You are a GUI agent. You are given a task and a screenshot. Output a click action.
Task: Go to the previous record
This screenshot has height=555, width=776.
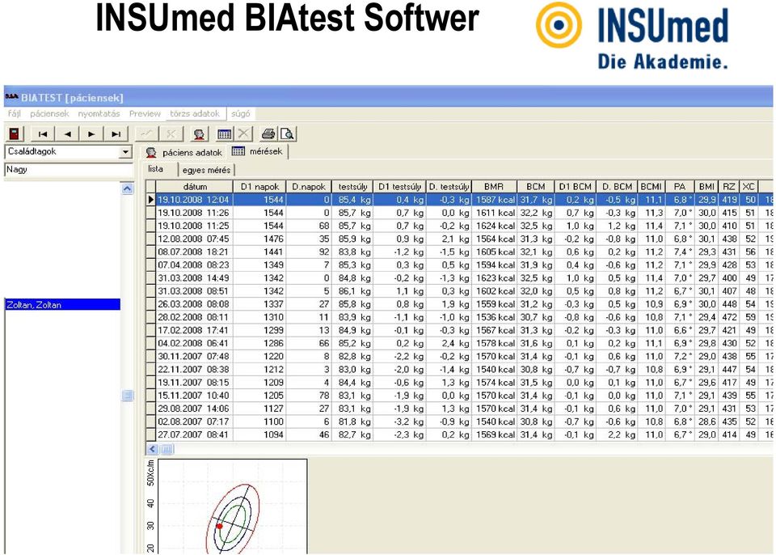67,133
